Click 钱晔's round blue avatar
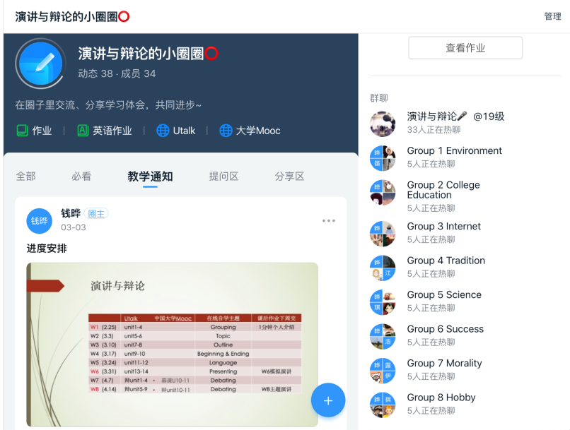The height and width of the screenshot is (430, 570). pyautogui.click(x=40, y=220)
